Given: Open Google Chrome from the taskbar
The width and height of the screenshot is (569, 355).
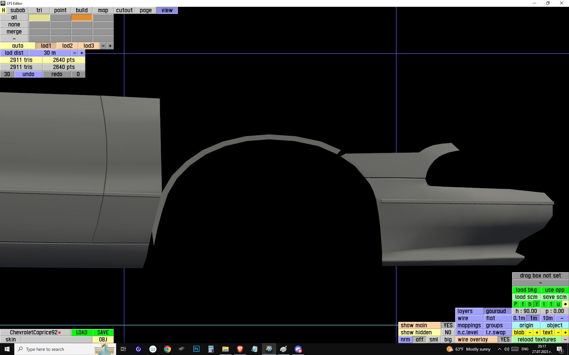Looking at the screenshot, I should click(x=167, y=349).
